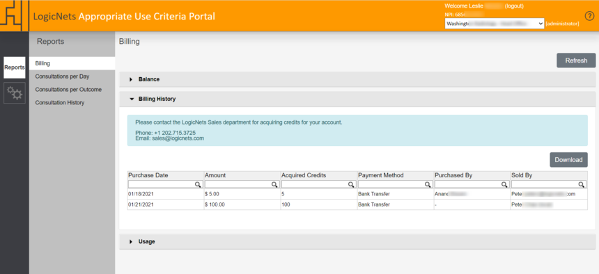Screen dimensions: 599x274
Task: Open Consultation History report
Action: pyautogui.click(x=60, y=103)
